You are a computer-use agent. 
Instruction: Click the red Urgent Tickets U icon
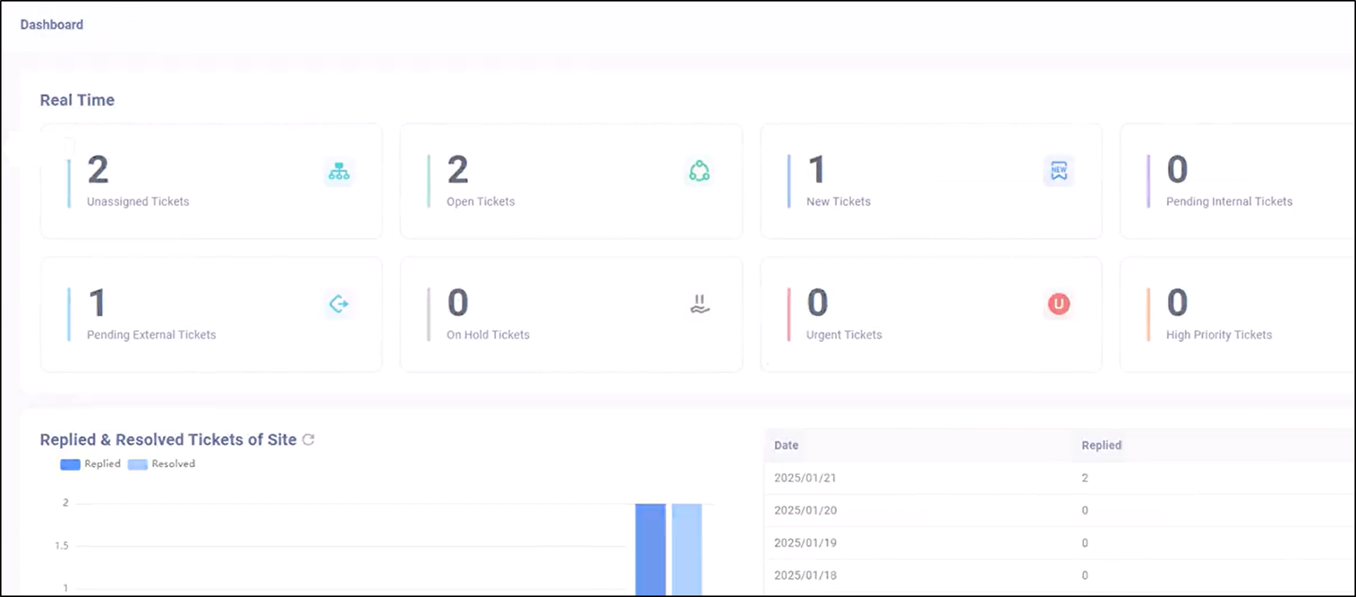pos(1058,304)
